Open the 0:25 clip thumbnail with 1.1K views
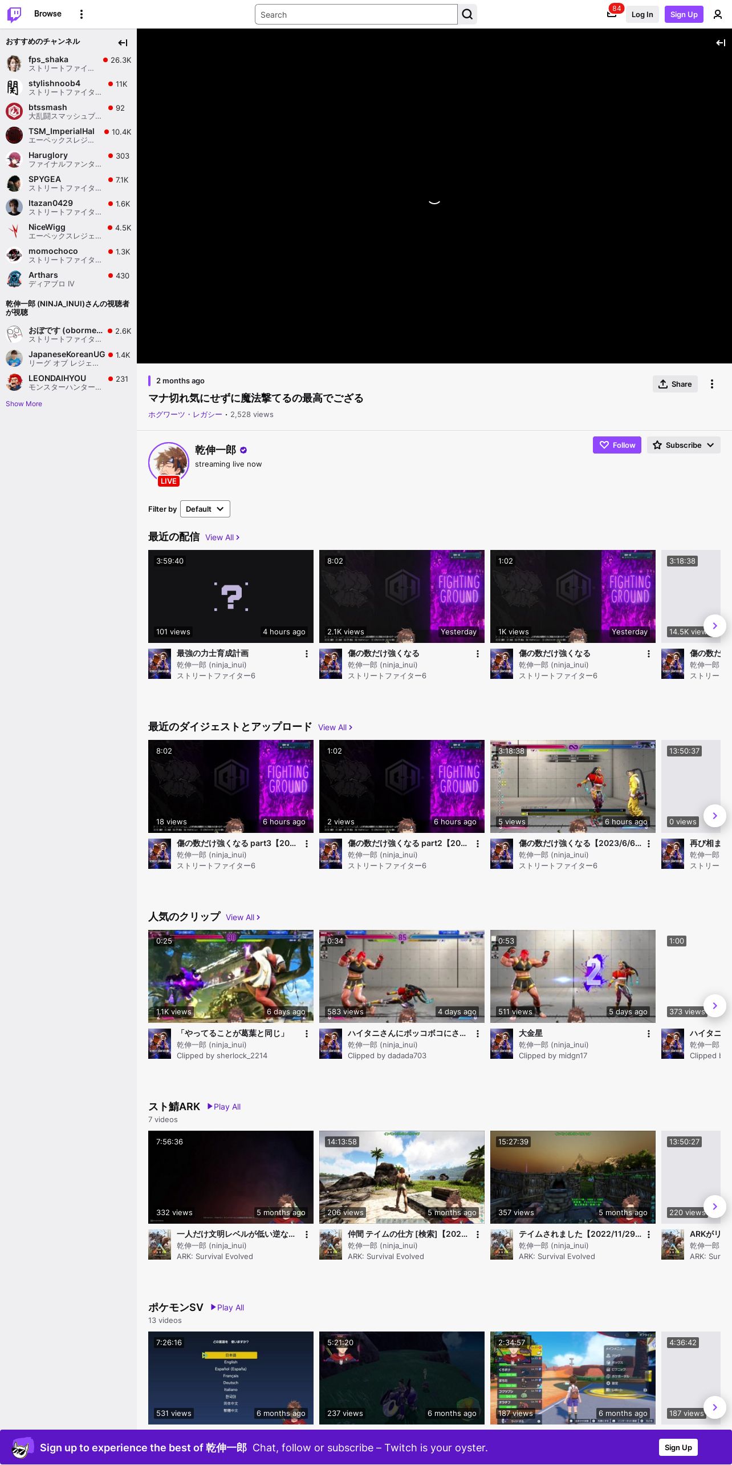The height and width of the screenshot is (1465, 732). click(231, 976)
